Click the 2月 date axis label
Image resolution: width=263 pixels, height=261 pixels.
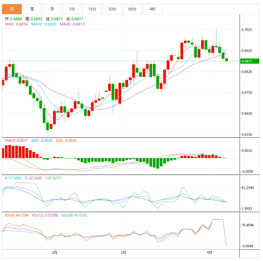point(54,252)
